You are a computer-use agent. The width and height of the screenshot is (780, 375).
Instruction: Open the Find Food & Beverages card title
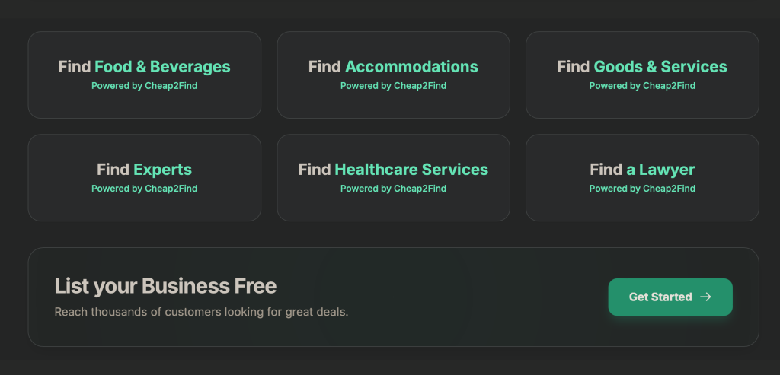144,67
